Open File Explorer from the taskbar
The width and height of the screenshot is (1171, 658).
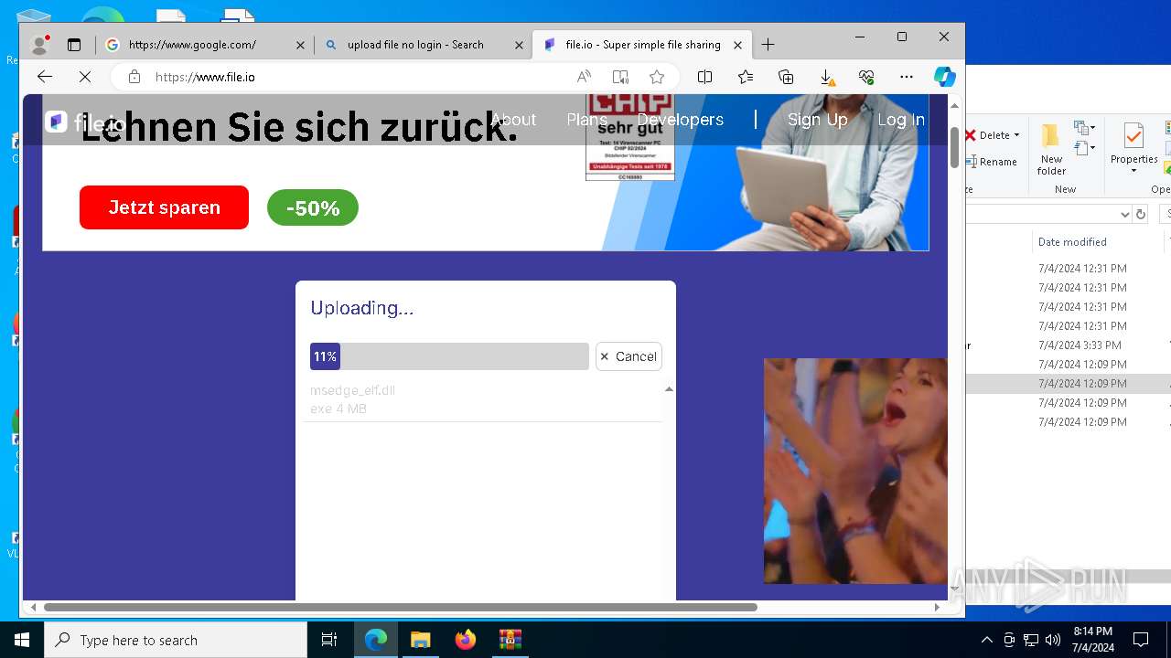tap(420, 640)
